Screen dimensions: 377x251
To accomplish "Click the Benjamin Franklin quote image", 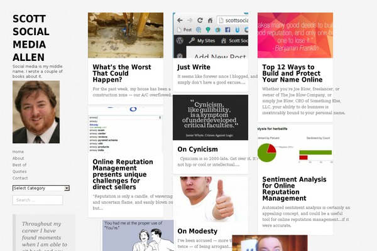I will (x=295, y=35).
